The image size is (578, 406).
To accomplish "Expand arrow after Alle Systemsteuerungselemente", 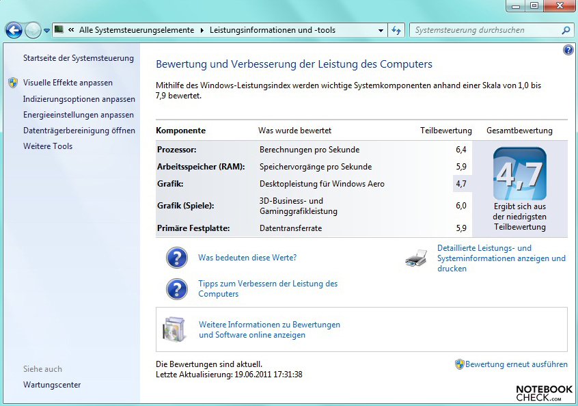I will 202,30.
